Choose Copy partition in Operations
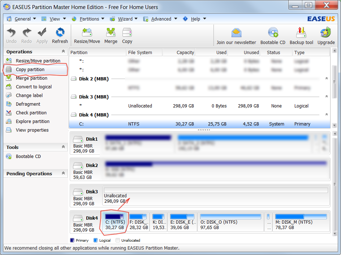This screenshot has width=341, height=255. [x=35, y=70]
